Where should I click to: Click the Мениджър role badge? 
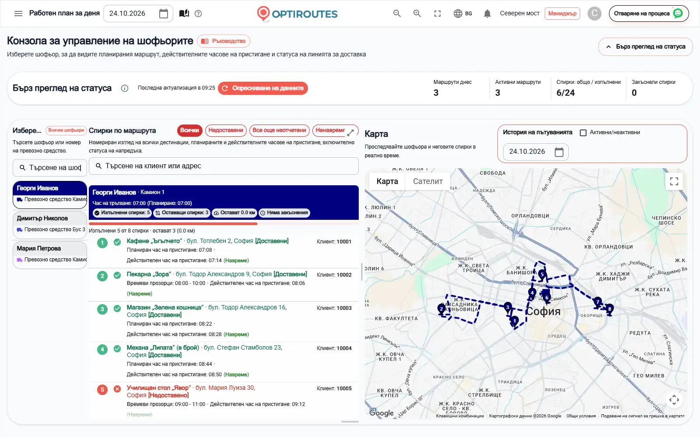(x=562, y=14)
